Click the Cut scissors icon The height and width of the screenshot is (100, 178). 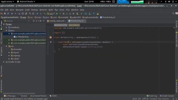tap(19, 14)
